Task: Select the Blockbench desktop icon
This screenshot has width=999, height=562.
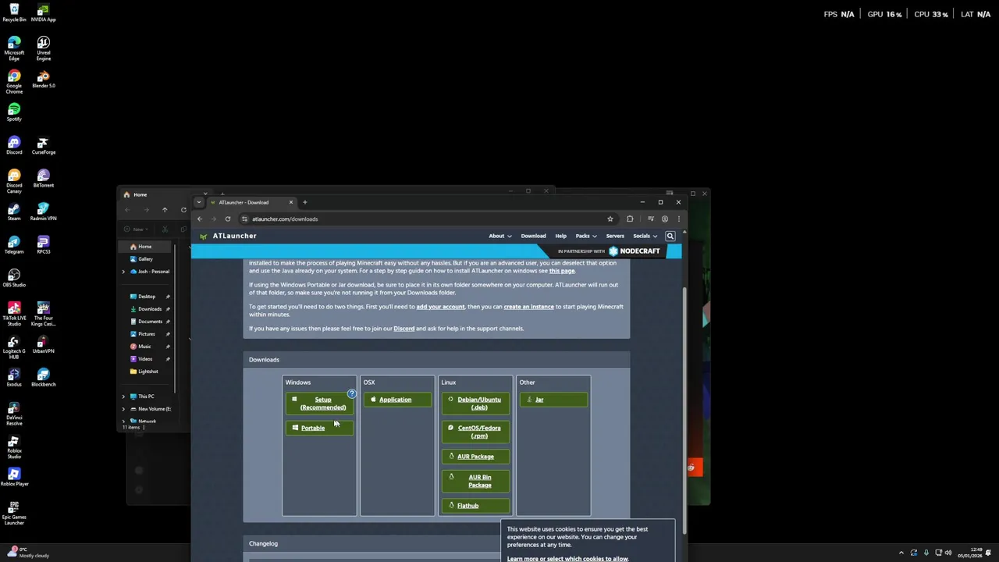Action: click(43, 378)
